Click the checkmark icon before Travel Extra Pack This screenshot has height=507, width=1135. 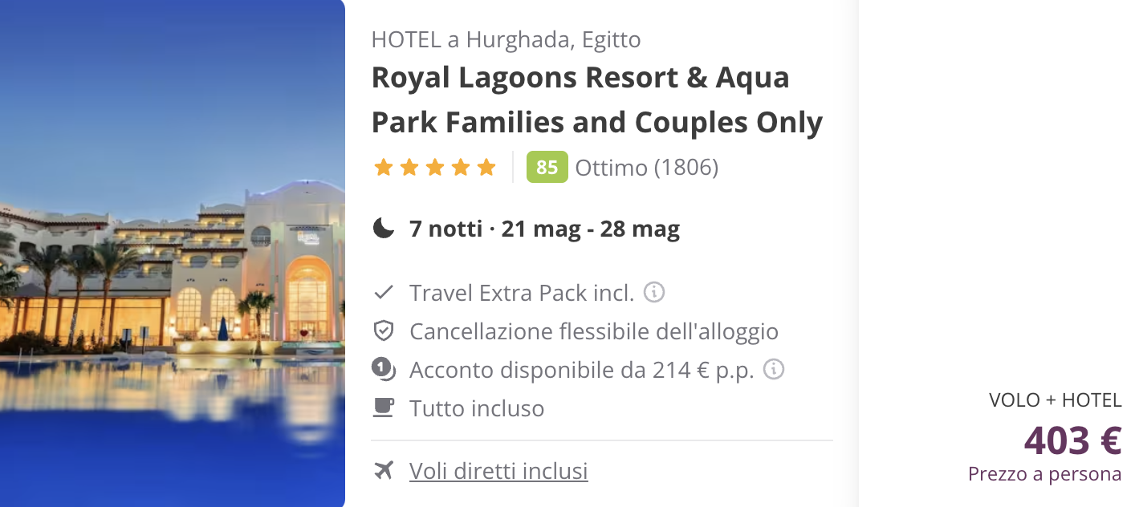[384, 293]
